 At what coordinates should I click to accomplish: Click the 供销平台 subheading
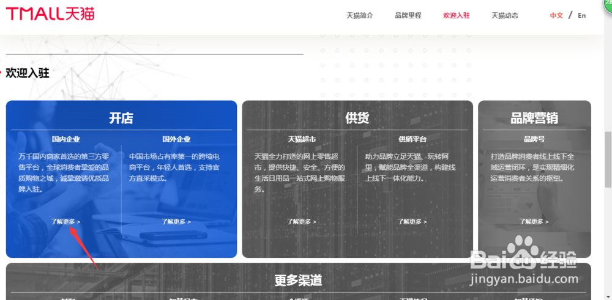tap(412, 139)
